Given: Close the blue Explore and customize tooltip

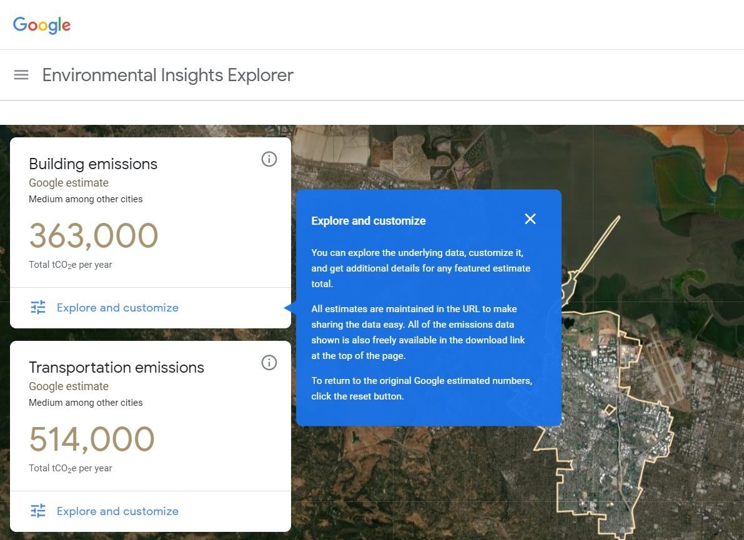Looking at the screenshot, I should tap(530, 219).
